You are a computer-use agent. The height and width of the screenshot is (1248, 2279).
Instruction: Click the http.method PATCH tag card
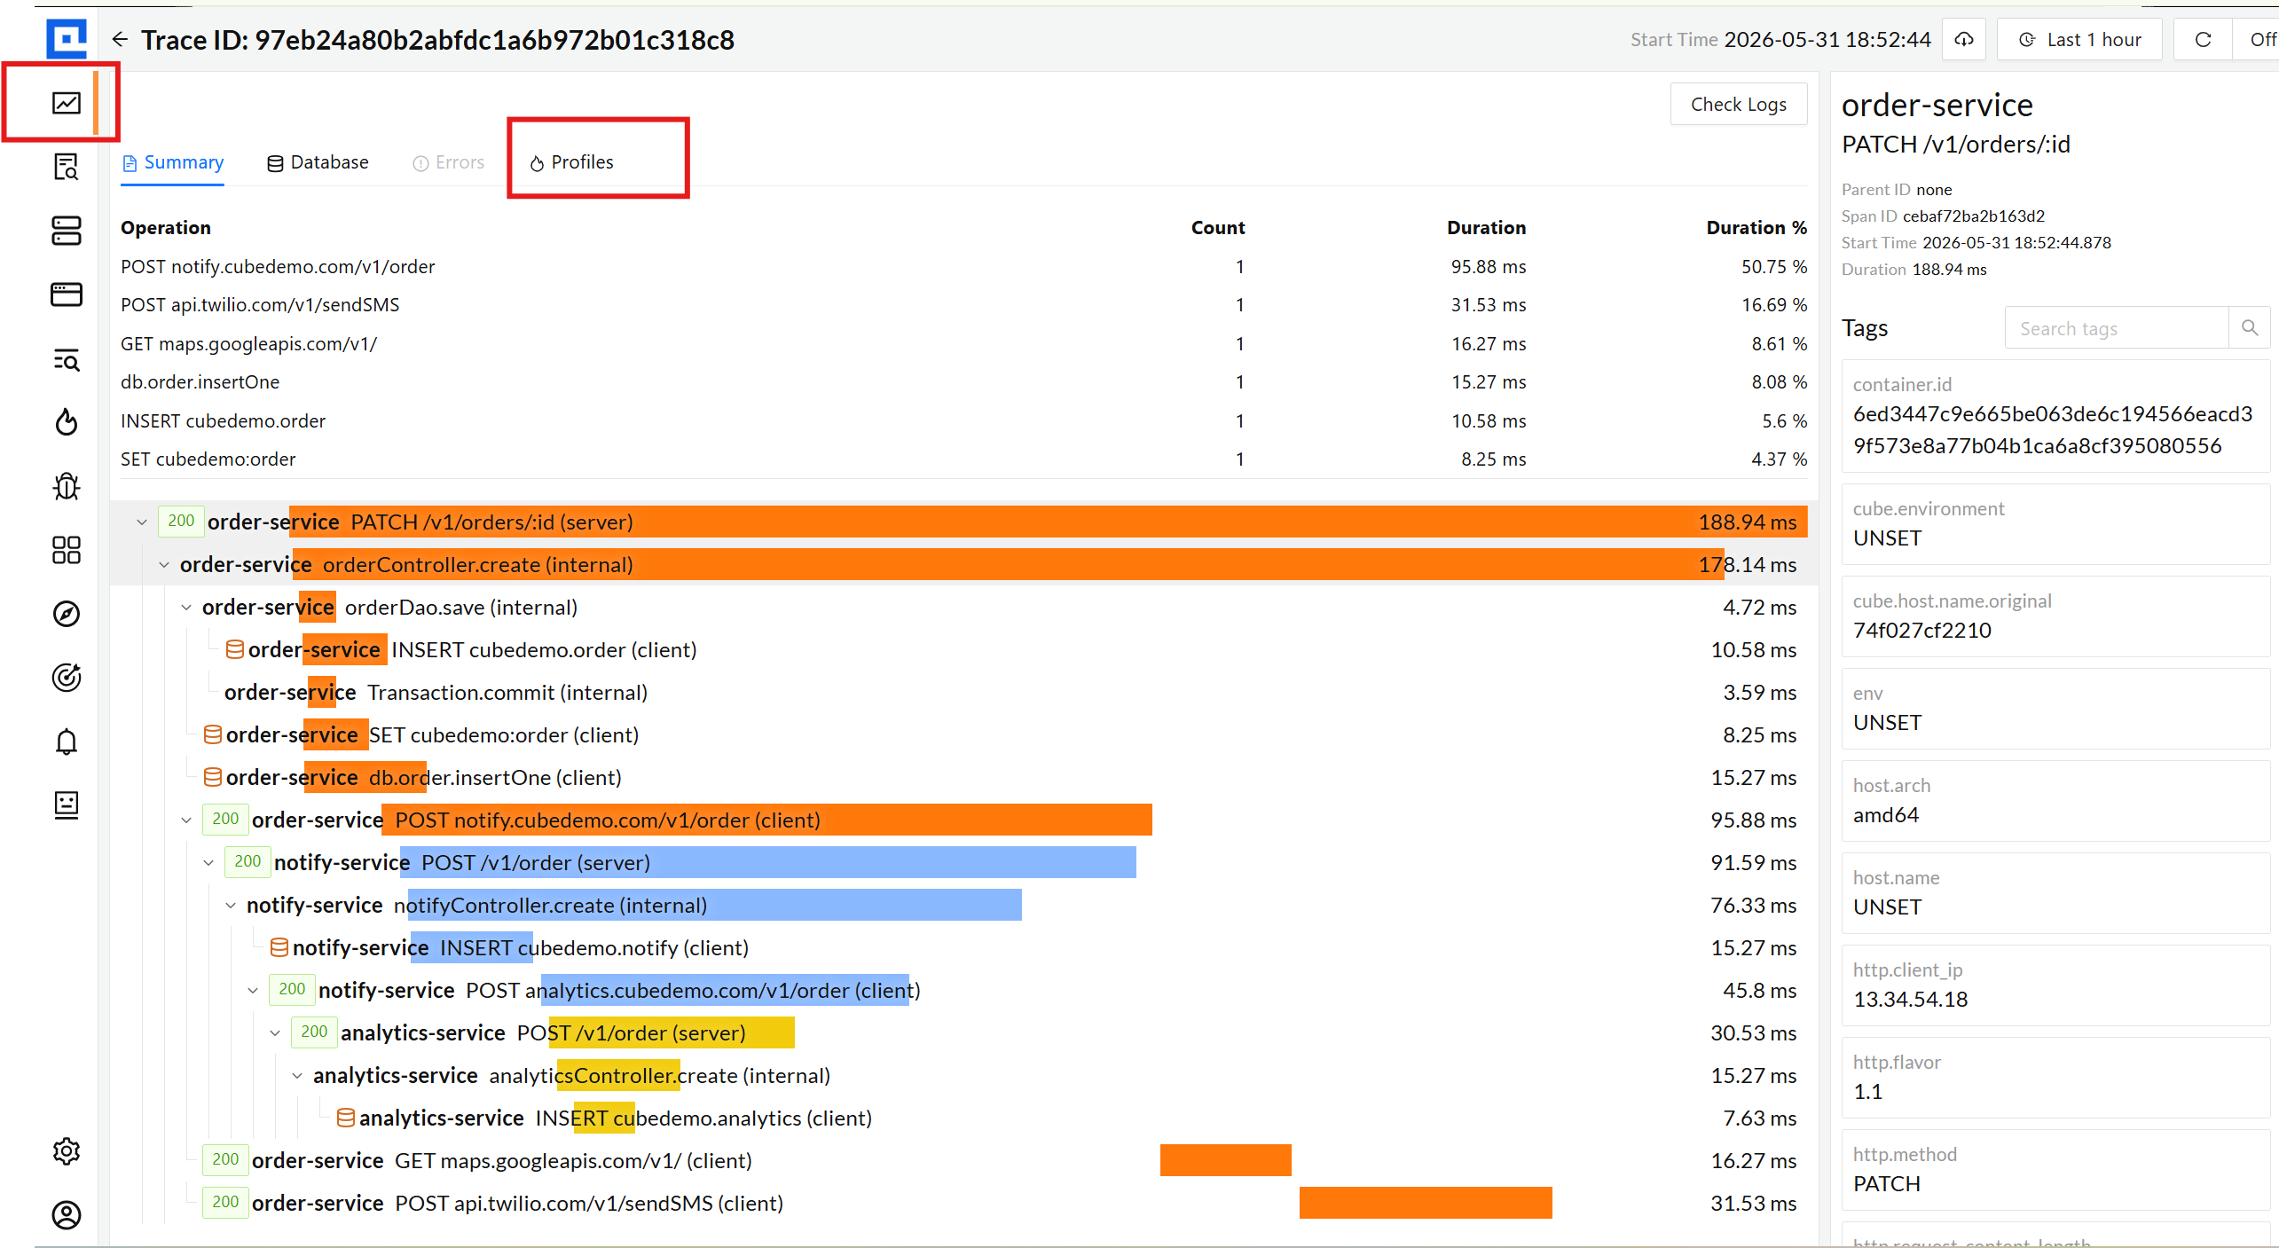(x=2055, y=1169)
